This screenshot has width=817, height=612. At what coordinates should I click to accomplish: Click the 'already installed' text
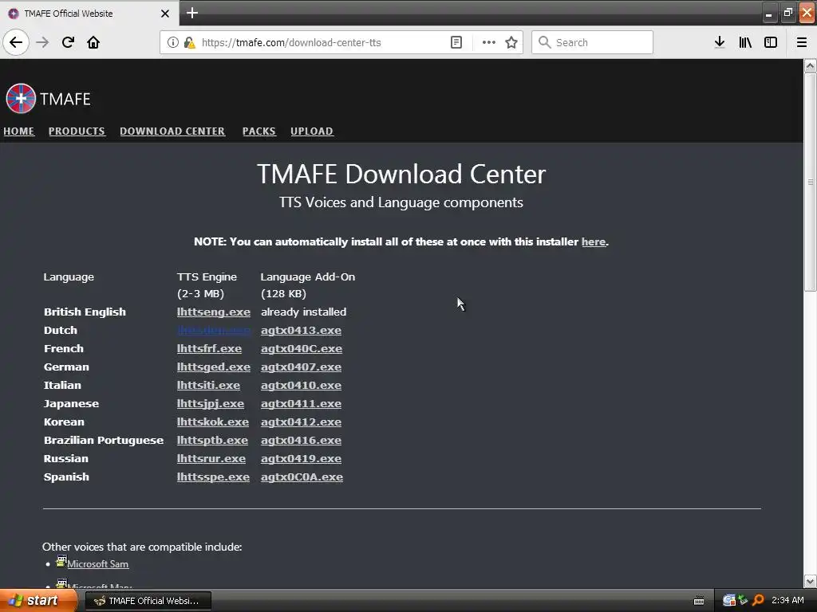304,312
